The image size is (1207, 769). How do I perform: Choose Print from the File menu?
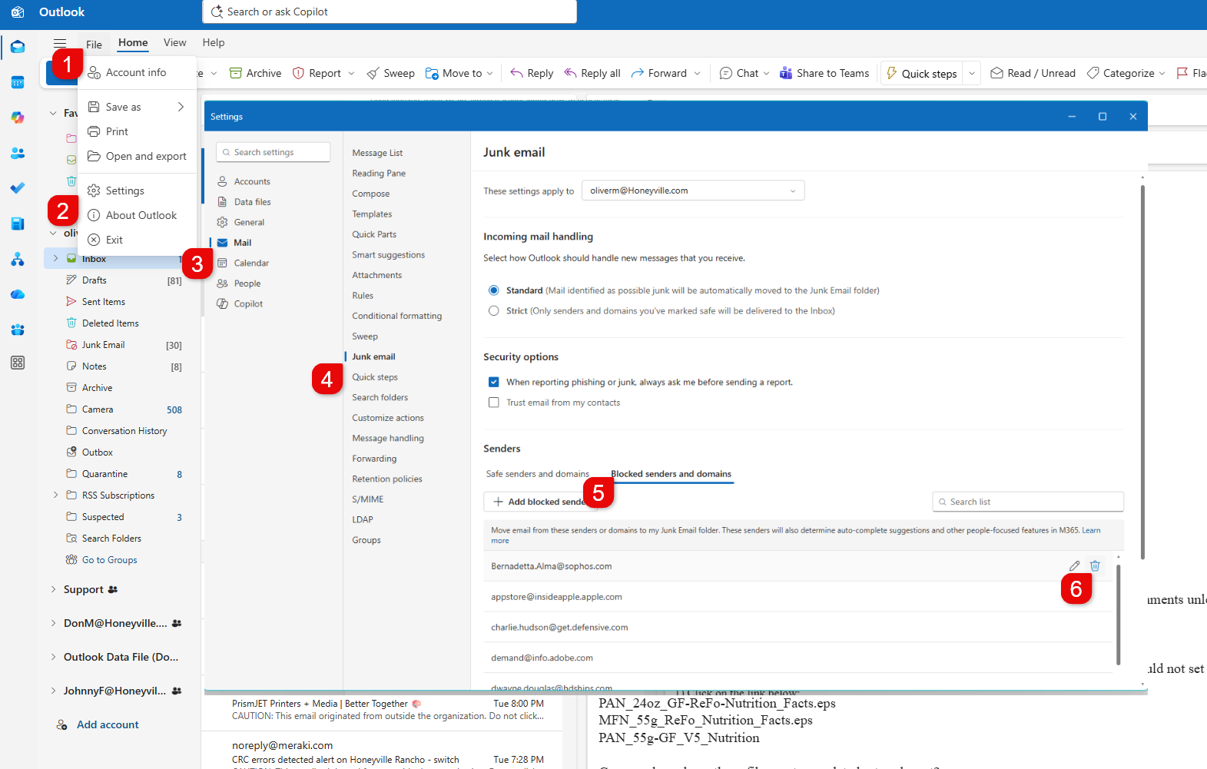(138, 131)
